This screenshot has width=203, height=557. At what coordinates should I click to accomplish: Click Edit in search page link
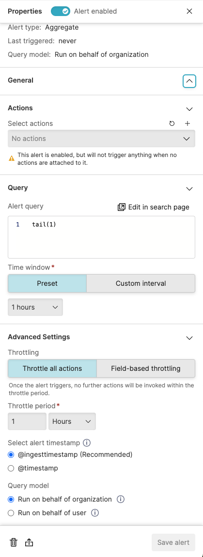click(154, 207)
